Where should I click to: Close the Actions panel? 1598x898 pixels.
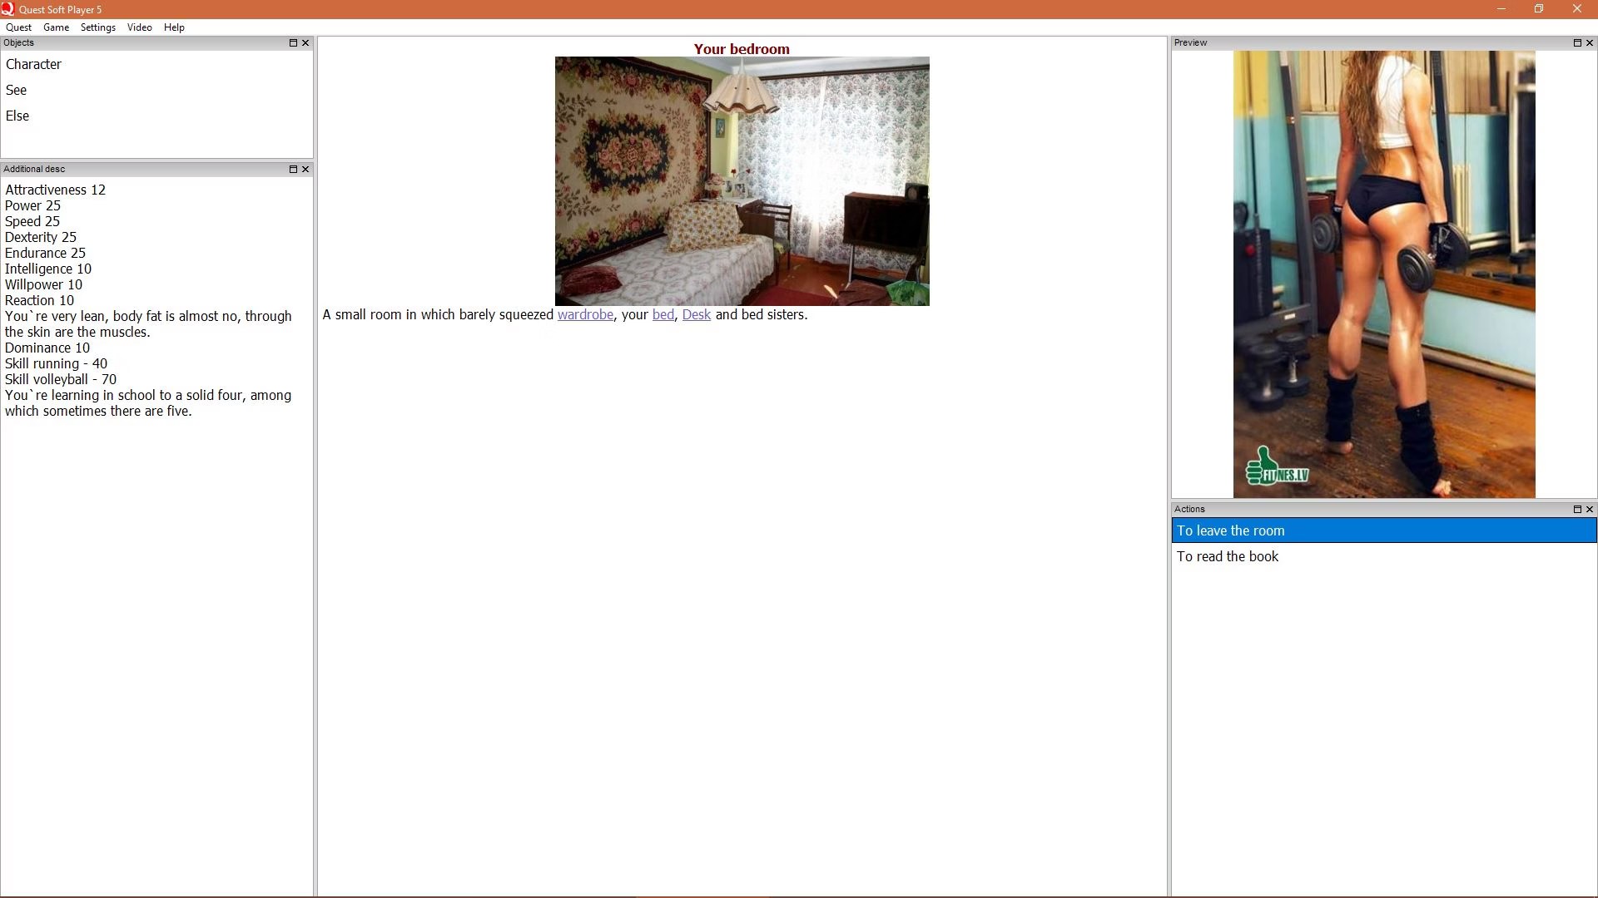(1590, 509)
